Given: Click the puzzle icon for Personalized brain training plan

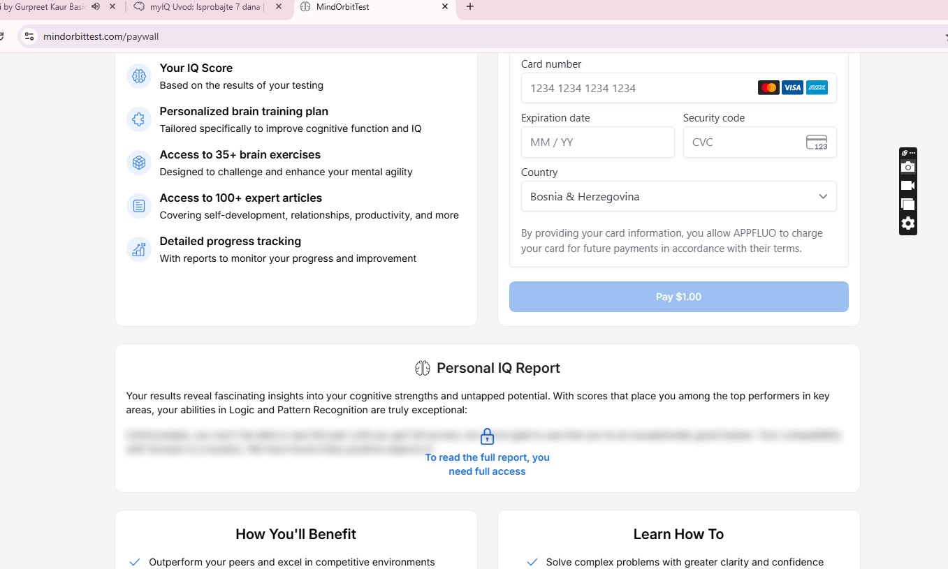Looking at the screenshot, I should pos(139,119).
